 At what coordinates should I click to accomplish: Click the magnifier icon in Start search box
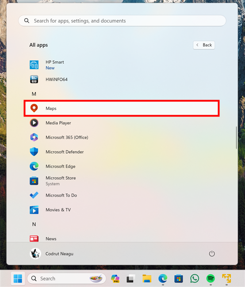[27, 21]
